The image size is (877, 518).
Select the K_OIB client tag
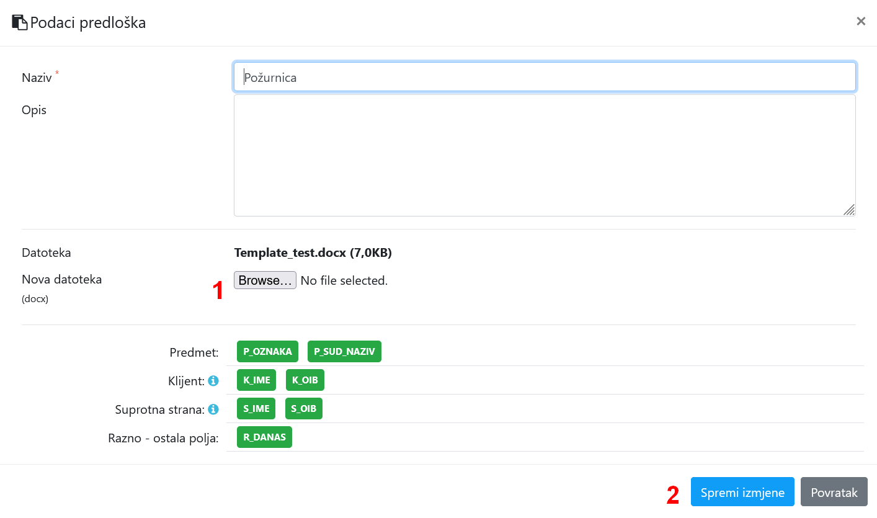305,380
